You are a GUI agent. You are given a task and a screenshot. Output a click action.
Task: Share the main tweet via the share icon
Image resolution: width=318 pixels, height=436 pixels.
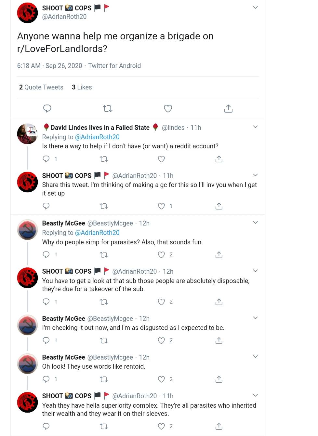pos(228,108)
